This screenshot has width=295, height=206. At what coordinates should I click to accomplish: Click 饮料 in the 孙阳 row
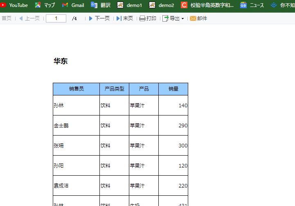pyautogui.click(x=106, y=166)
